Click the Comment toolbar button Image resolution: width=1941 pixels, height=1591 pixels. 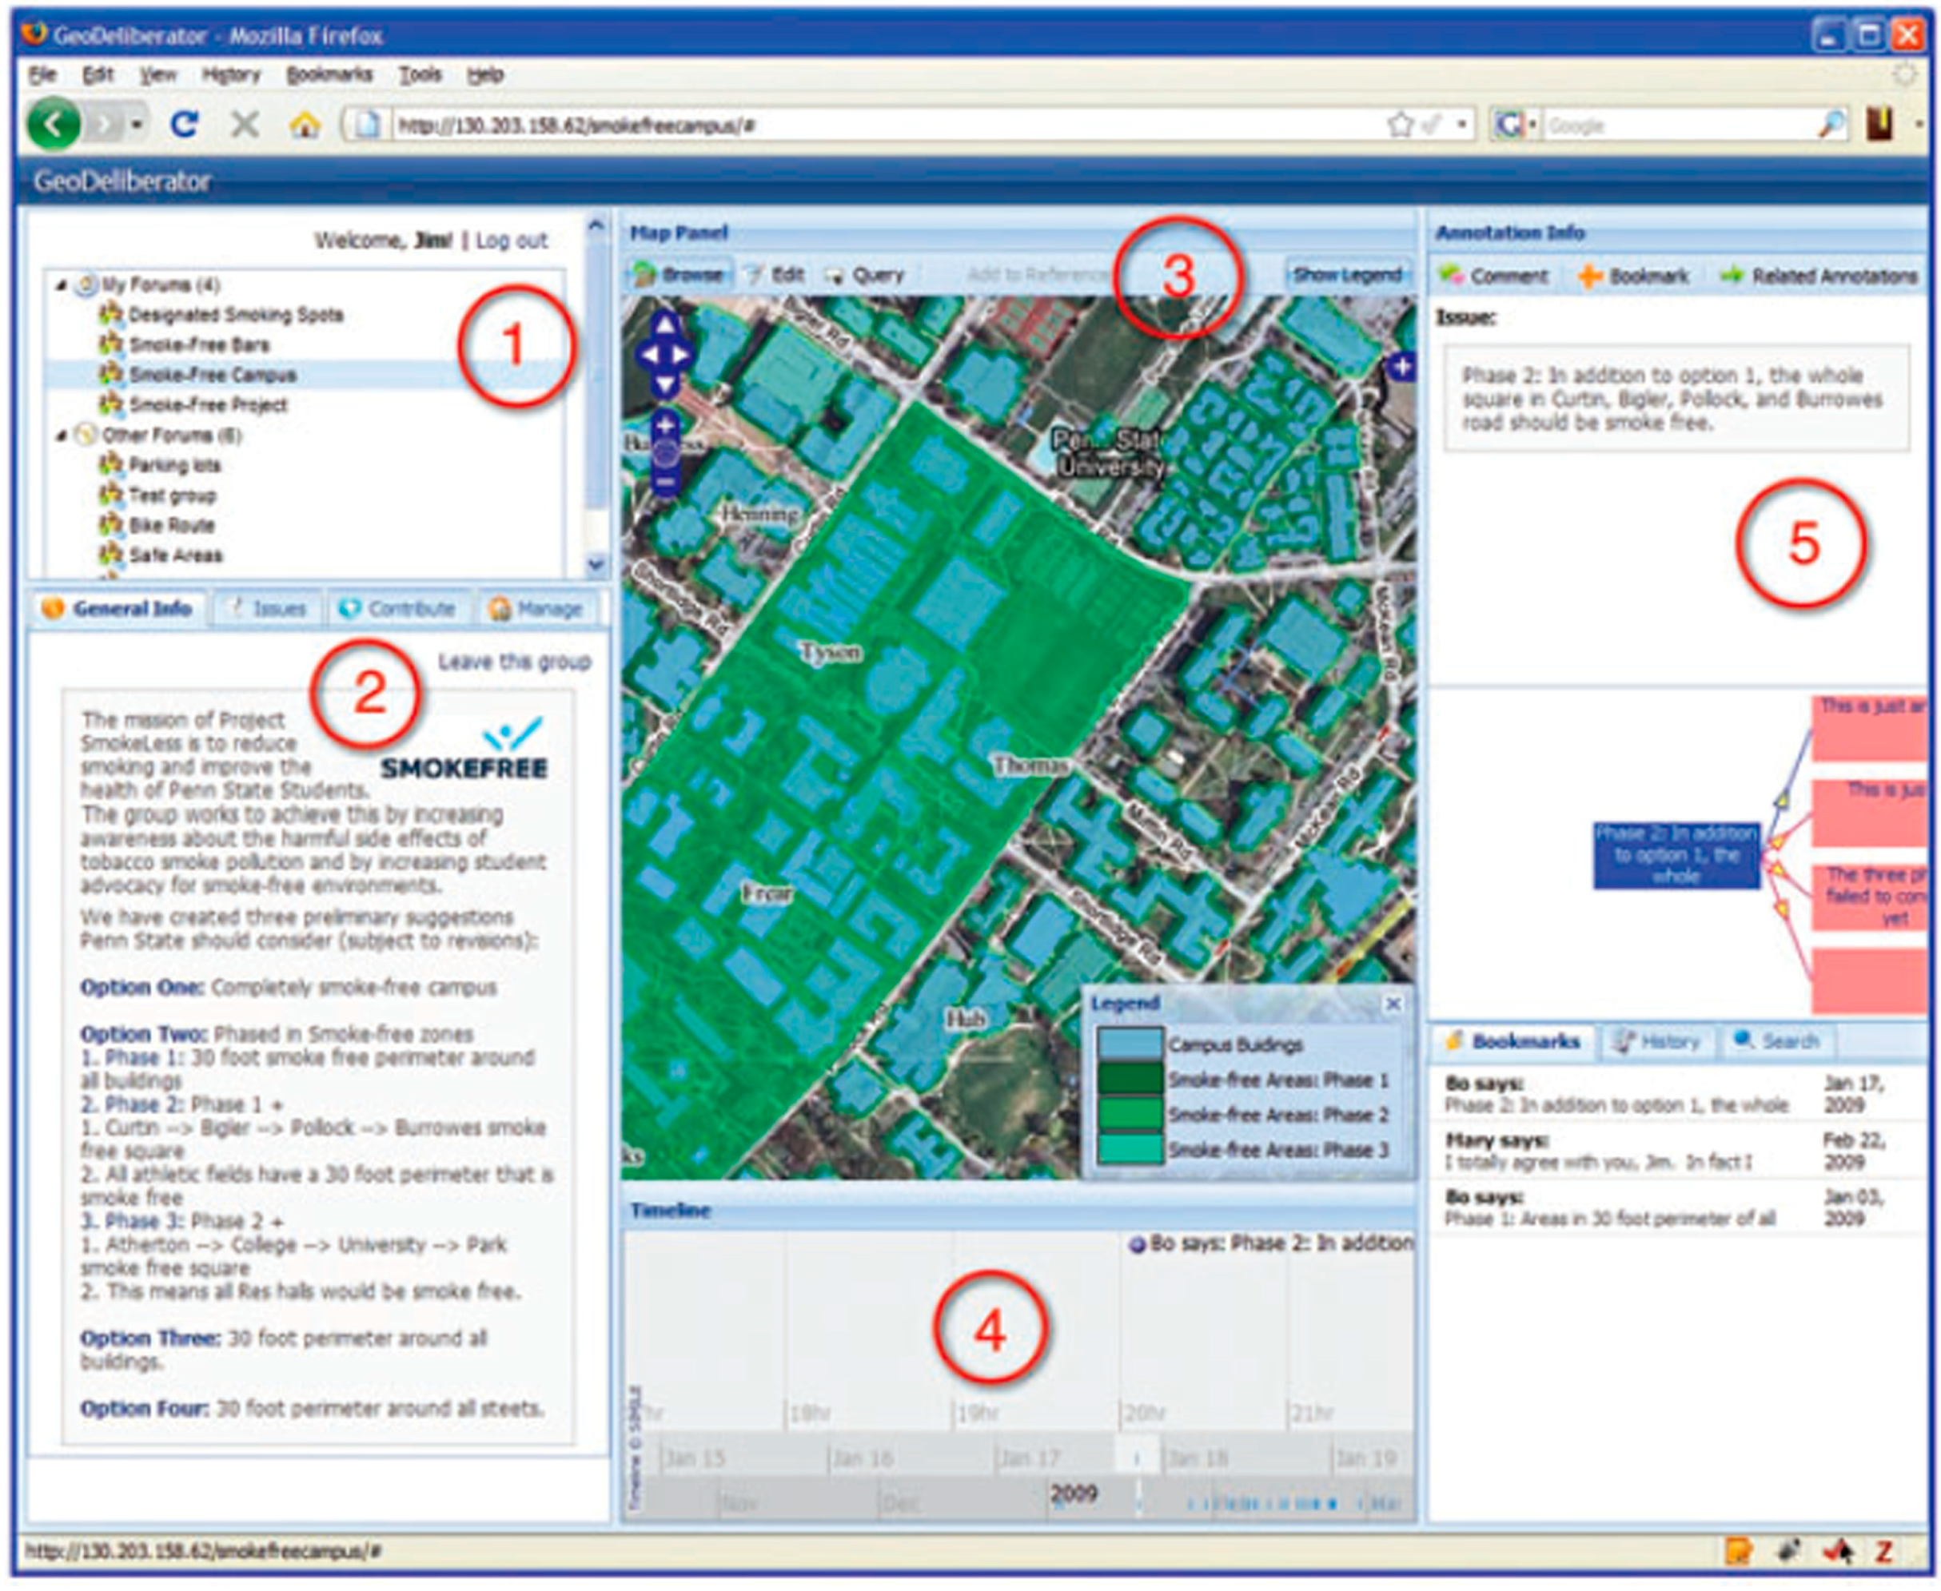[x=1493, y=276]
